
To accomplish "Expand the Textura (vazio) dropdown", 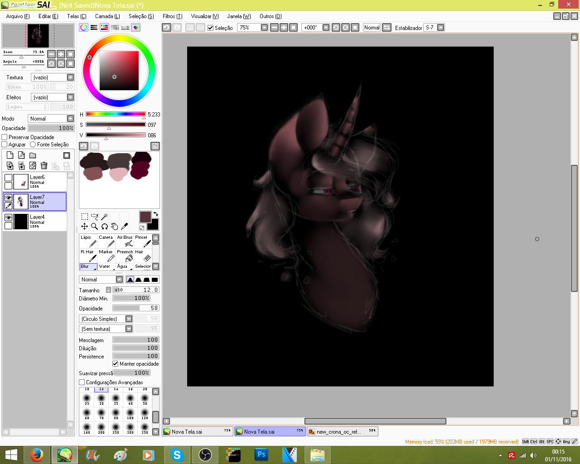I will pyautogui.click(x=70, y=77).
